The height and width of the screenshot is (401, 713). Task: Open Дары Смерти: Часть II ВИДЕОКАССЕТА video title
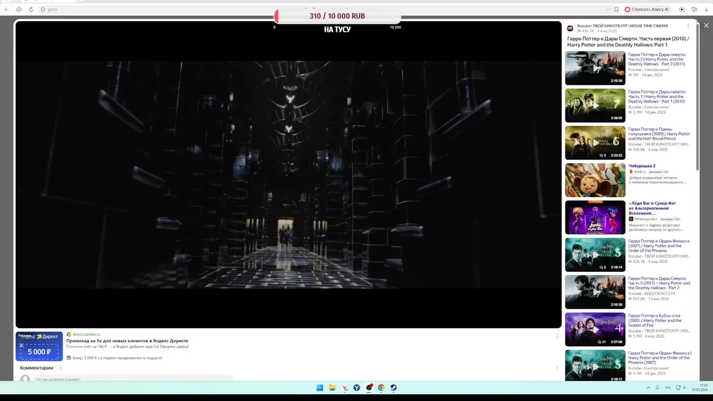tap(659, 283)
